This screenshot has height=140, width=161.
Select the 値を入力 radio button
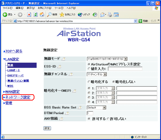point(89,69)
